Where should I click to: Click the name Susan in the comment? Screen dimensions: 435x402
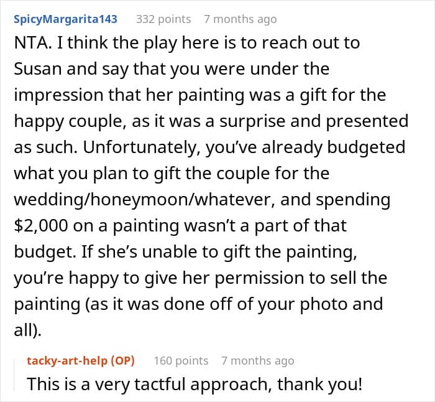tap(38, 68)
